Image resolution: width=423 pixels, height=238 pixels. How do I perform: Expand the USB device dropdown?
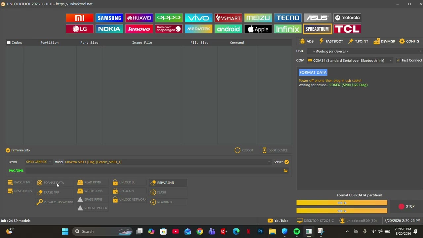(x=365, y=51)
